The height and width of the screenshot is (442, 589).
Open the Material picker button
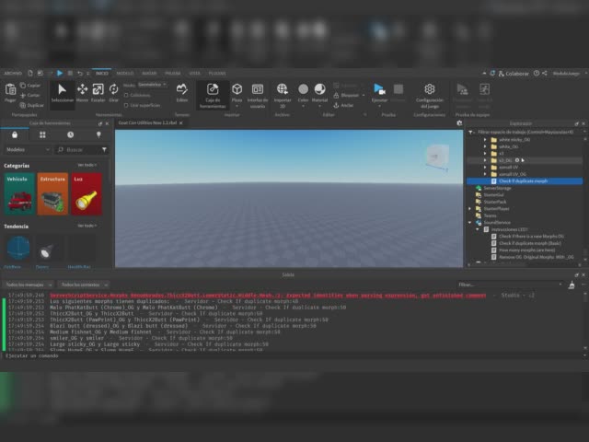[x=319, y=94]
